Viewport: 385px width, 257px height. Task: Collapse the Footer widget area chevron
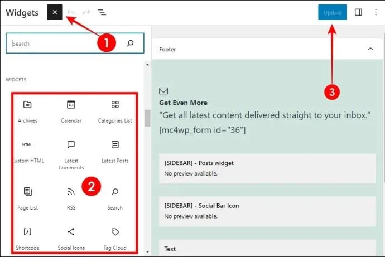(370, 49)
